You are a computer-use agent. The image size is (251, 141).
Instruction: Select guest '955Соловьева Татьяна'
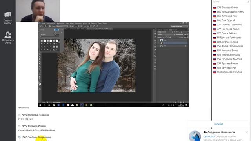[x=229, y=72]
